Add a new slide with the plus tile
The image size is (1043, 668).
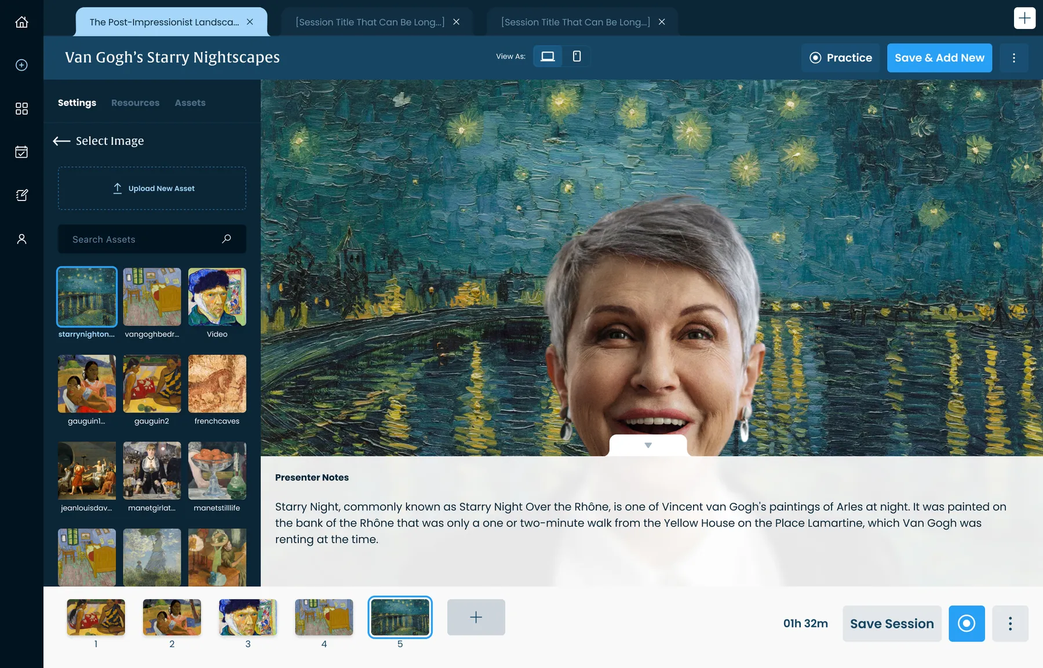476,617
